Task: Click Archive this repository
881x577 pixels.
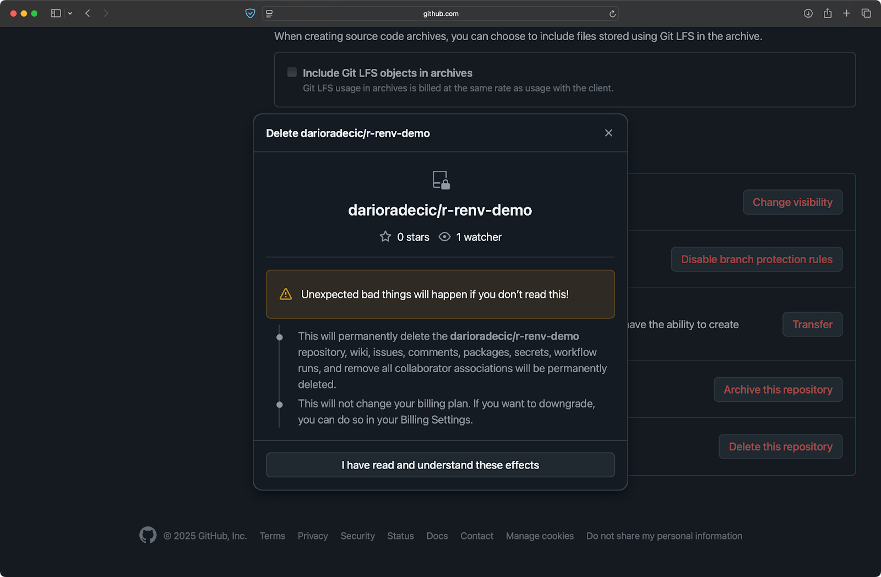Action: click(778, 389)
